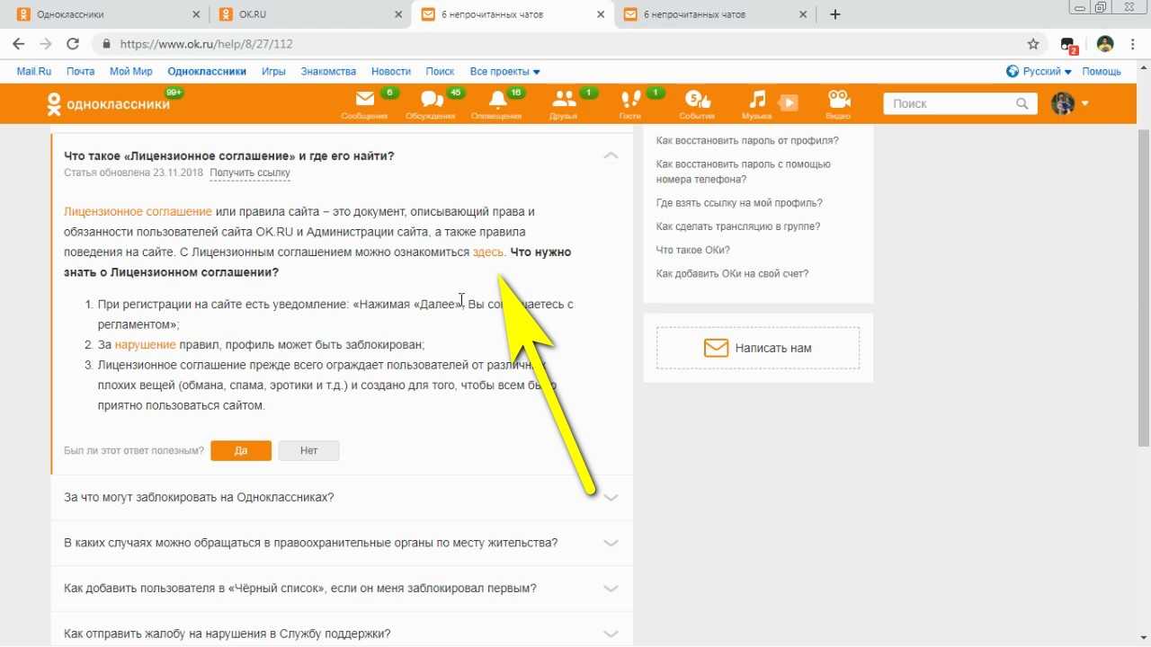Bookmark this page with star icon
1151x647 pixels.
[x=1033, y=44]
